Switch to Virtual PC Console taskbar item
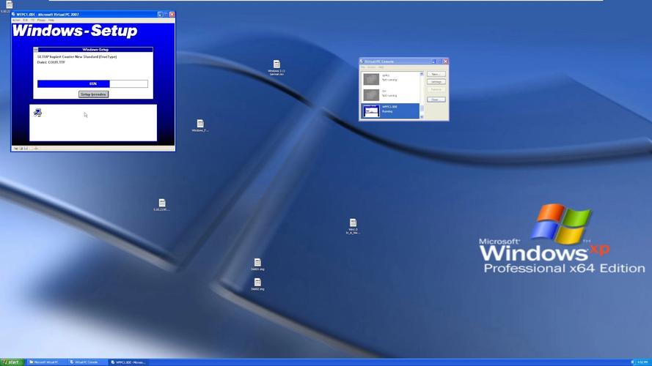This screenshot has height=366, width=652. point(87,362)
